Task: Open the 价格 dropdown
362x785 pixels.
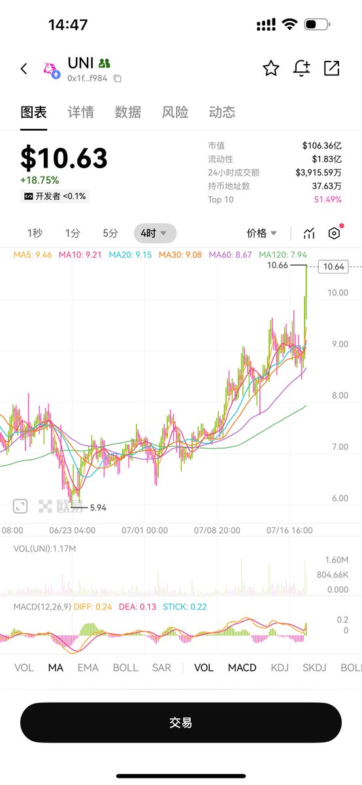Action: click(x=262, y=233)
